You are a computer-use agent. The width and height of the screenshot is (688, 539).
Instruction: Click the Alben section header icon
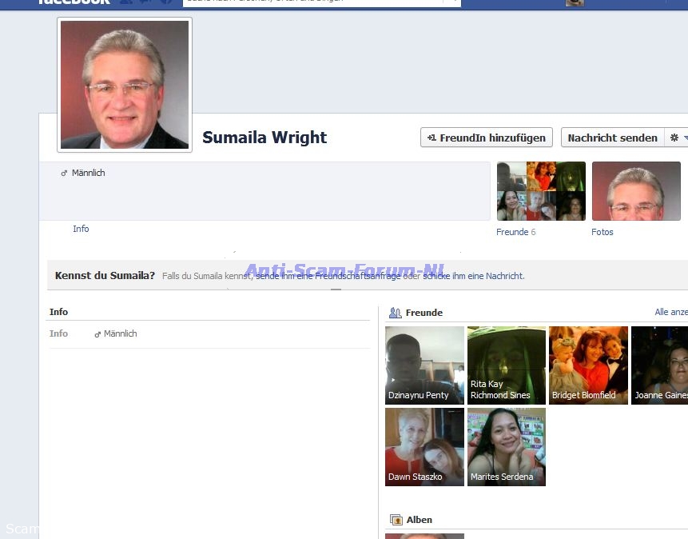[x=395, y=520]
